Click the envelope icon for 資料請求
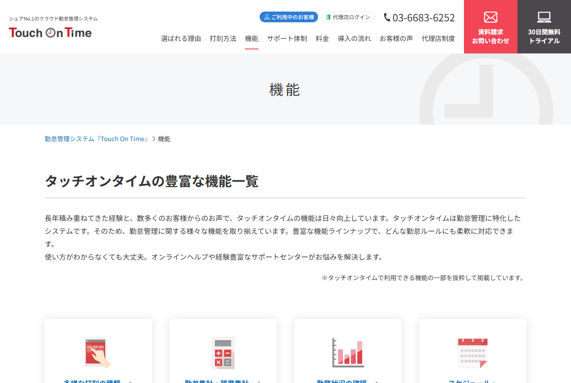 point(491,17)
